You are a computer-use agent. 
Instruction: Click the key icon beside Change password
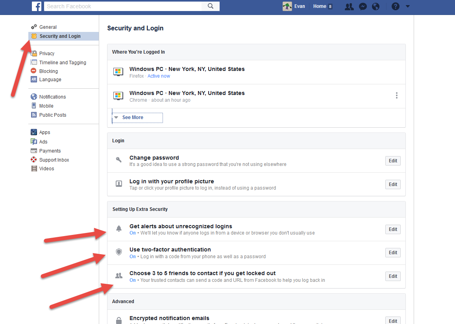(x=119, y=160)
